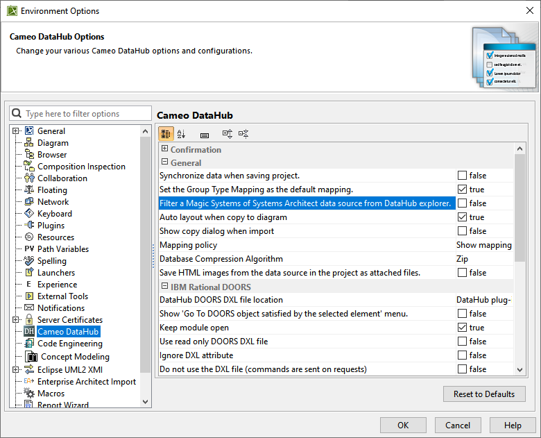The image size is (541, 438).
Task: Open Database Compression Algorithm Zip value
Action: point(484,259)
